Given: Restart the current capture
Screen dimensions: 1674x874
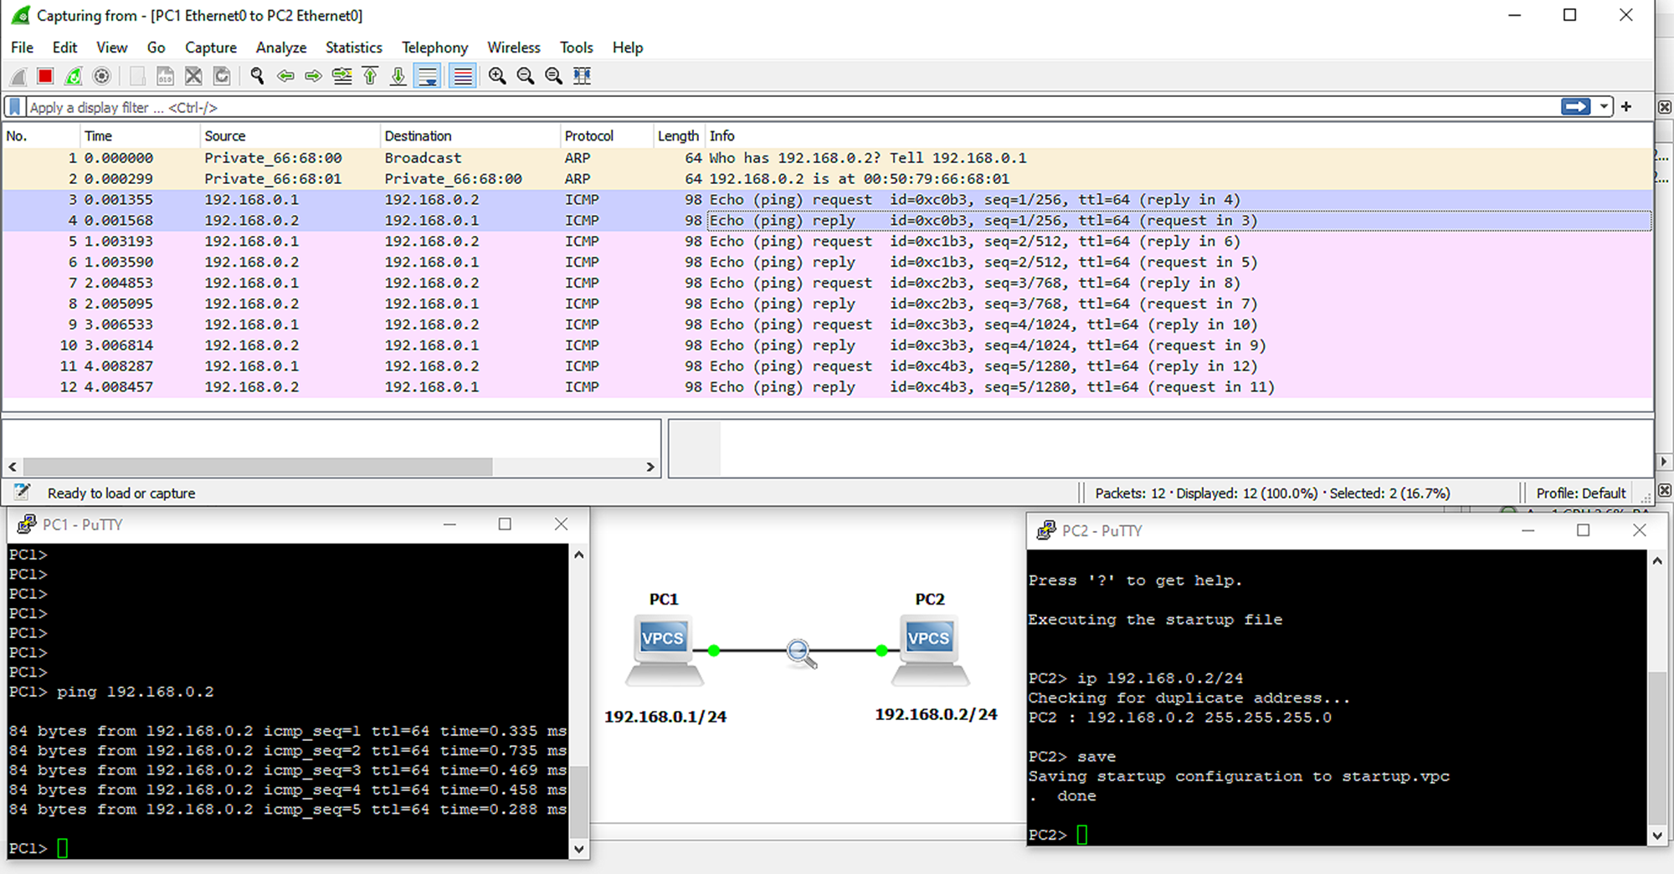Looking at the screenshot, I should click(74, 77).
